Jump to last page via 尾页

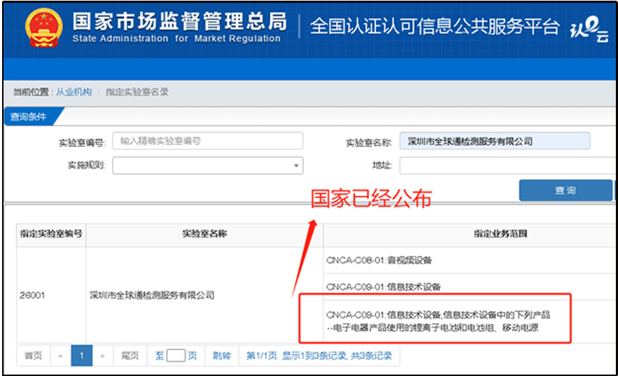(x=130, y=356)
